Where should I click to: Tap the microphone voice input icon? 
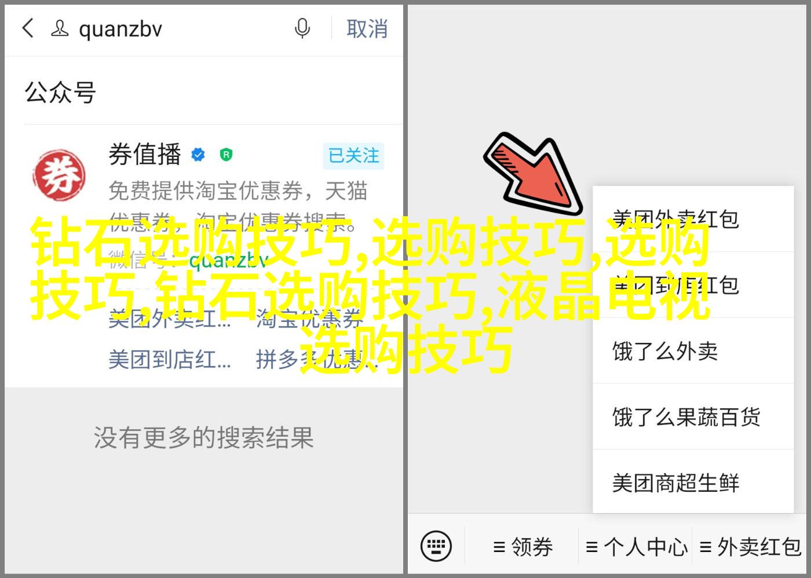click(302, 28)
